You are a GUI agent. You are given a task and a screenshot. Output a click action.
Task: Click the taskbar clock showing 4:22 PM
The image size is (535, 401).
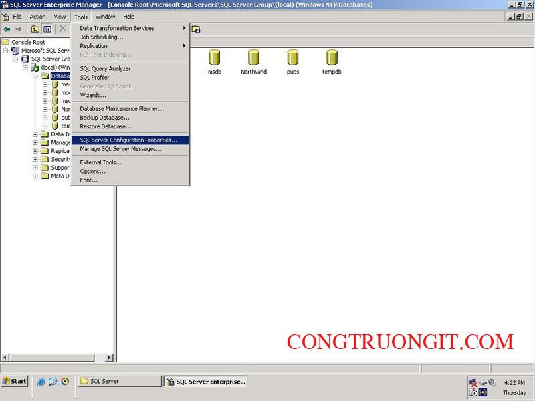point(514,383)
